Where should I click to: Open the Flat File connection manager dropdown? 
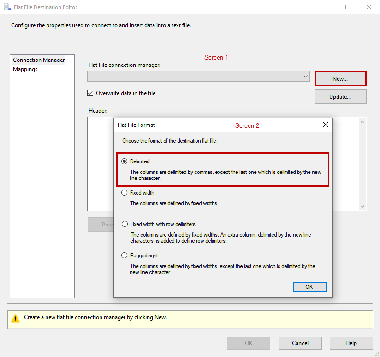305,76
